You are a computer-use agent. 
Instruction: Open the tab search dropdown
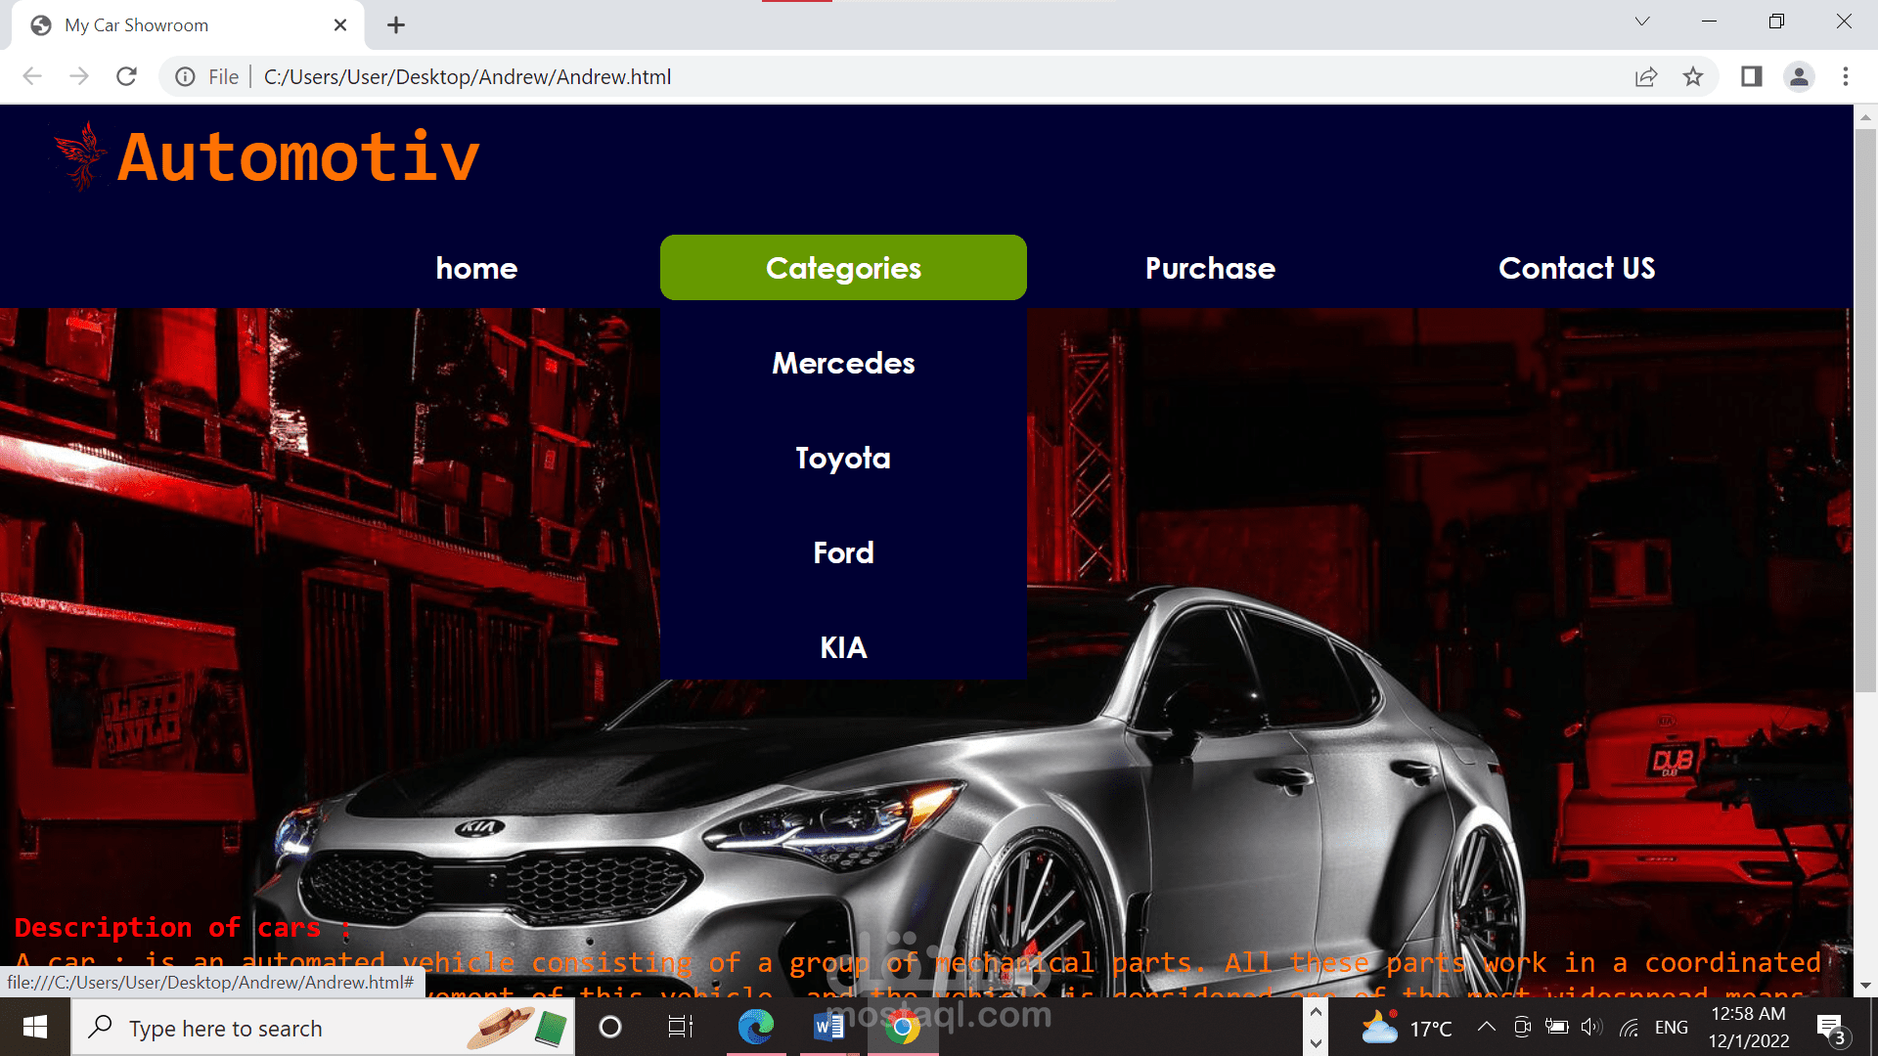pyautogui.click(x=1642, y=22)
